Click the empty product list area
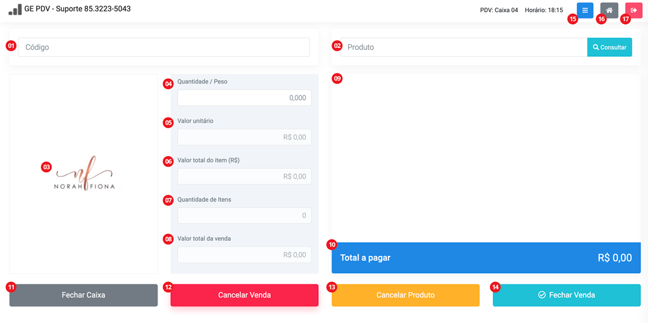Viewport: 648px width, 323px height. 486,158
